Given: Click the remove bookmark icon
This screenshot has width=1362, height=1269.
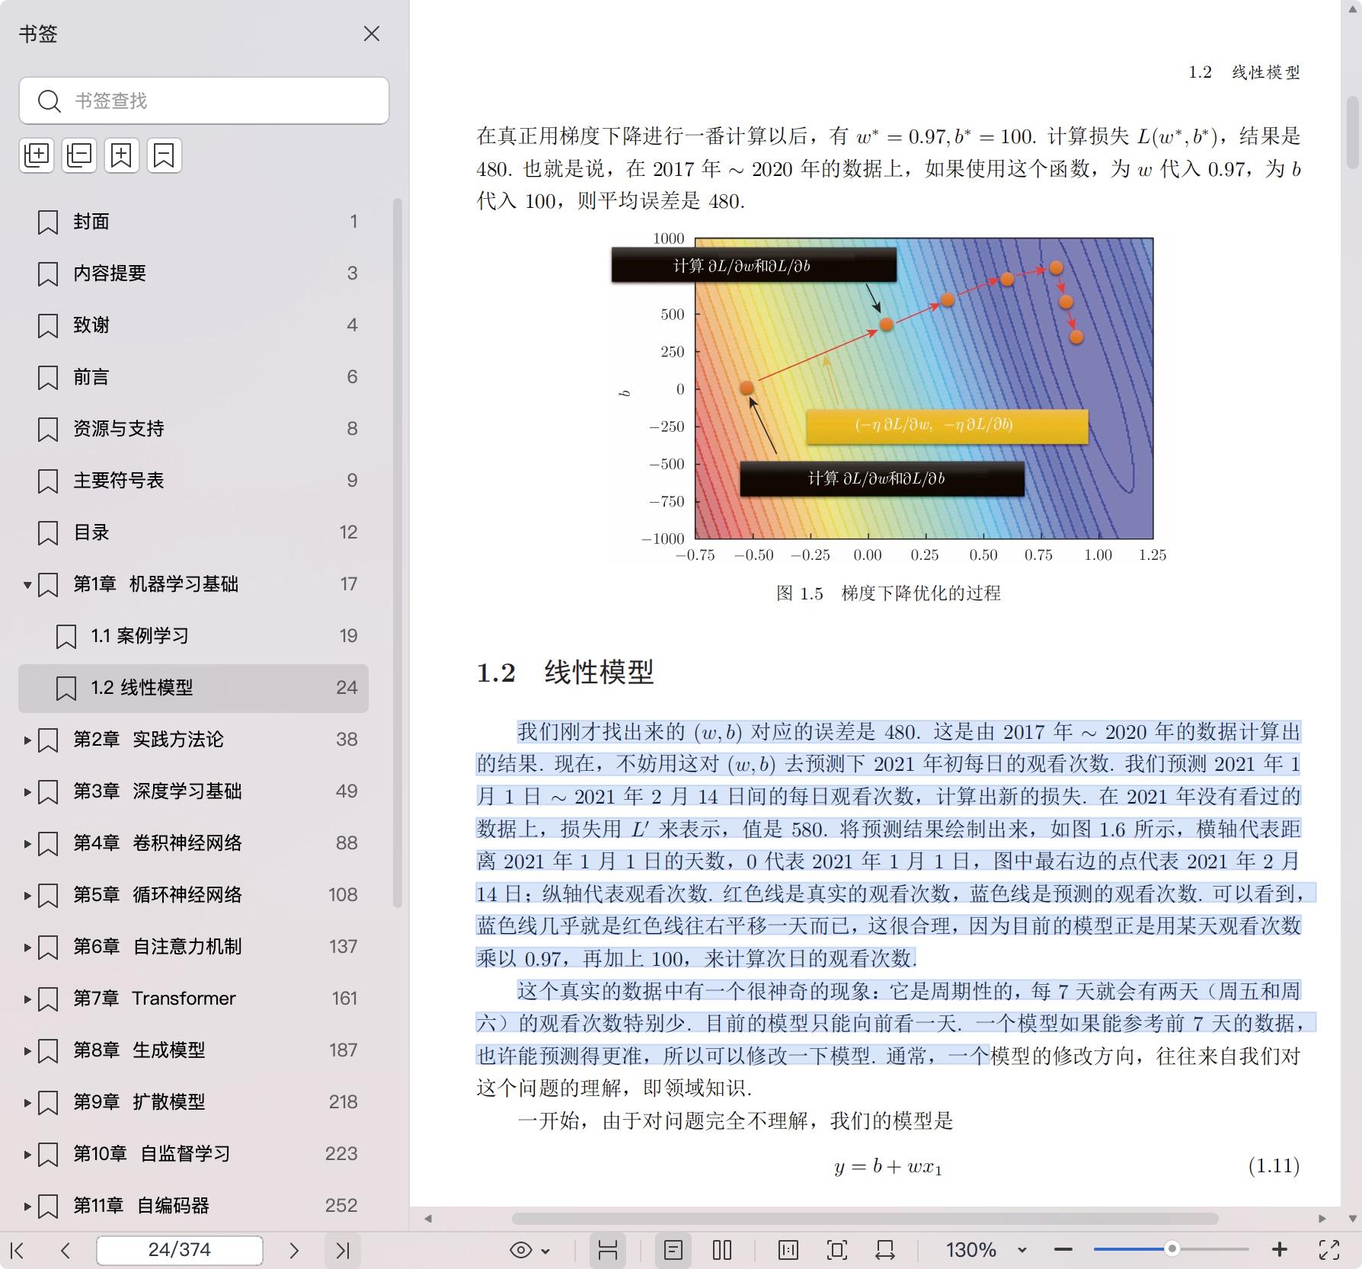Looking at the screenshot, I should 165,155.
